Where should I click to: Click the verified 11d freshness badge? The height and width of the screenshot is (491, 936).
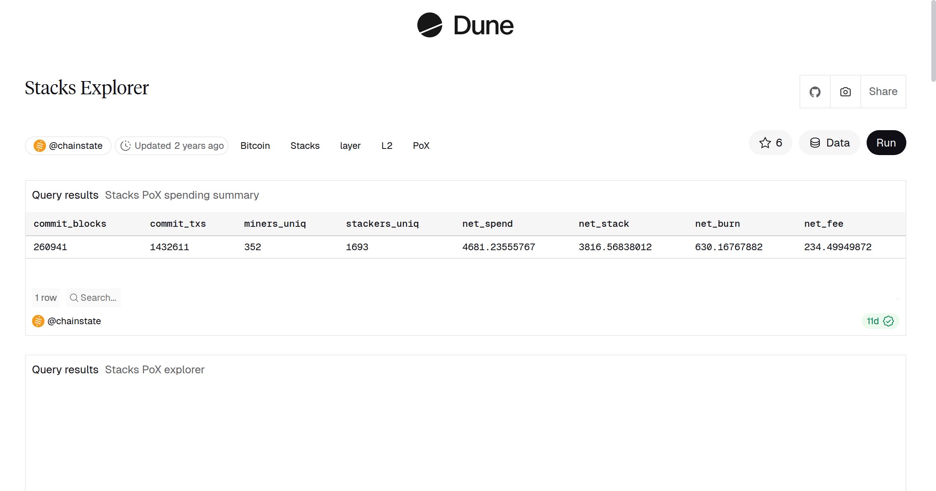[880, 321]
